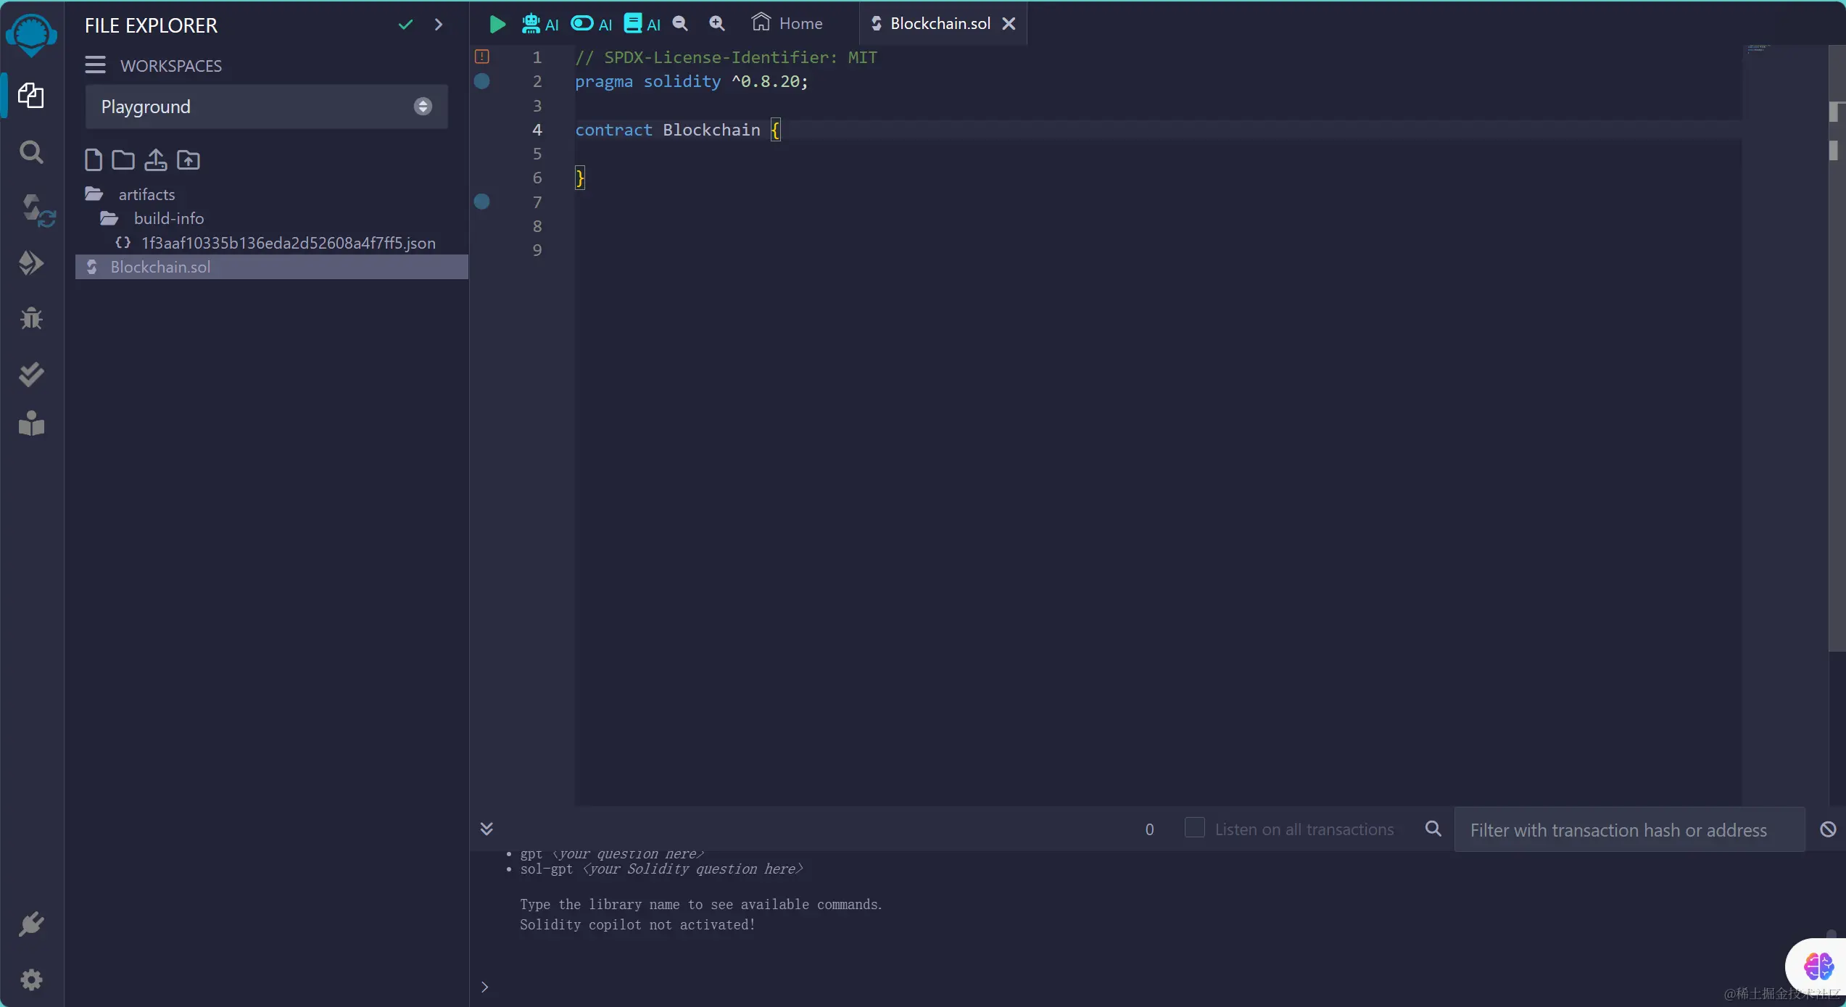This screenshot has width=1846, height=1007.
Task: Open the Solidity compiler sidebar icon
Action: click(34, 210)
